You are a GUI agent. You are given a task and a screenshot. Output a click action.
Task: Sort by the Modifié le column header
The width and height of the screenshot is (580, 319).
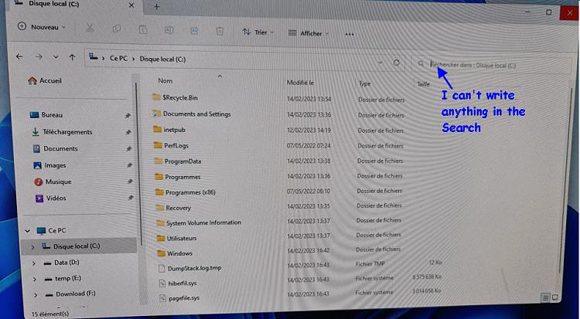(x=300, y=83)
